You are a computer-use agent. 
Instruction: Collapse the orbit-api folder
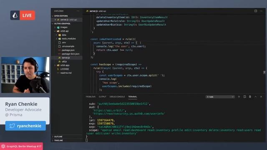(64, 31)
